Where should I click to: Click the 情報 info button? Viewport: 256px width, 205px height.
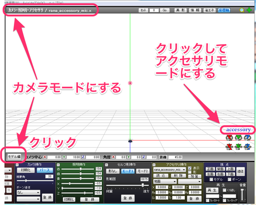click(195, 10)
